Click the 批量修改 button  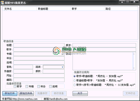[x=43, y=93]
